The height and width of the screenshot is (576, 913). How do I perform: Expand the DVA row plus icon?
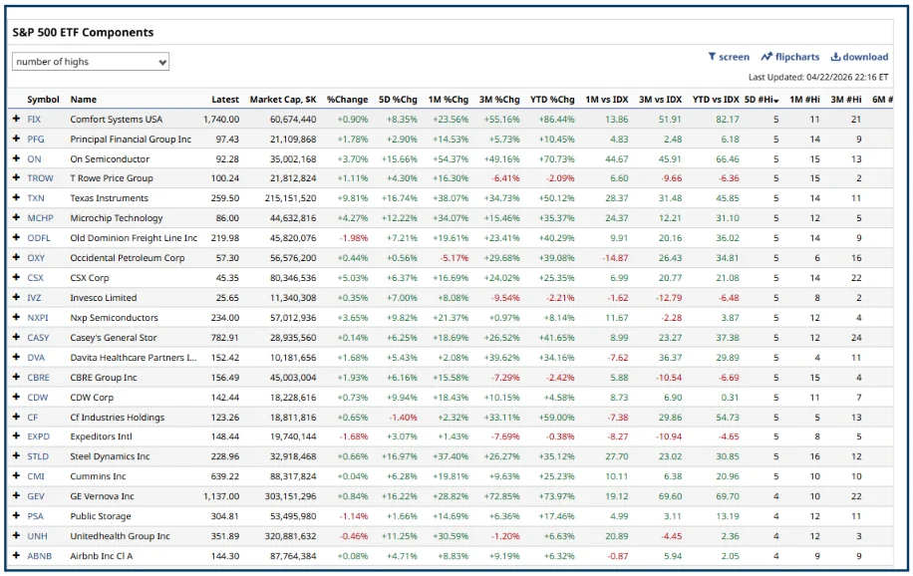(x=16, y=357)
